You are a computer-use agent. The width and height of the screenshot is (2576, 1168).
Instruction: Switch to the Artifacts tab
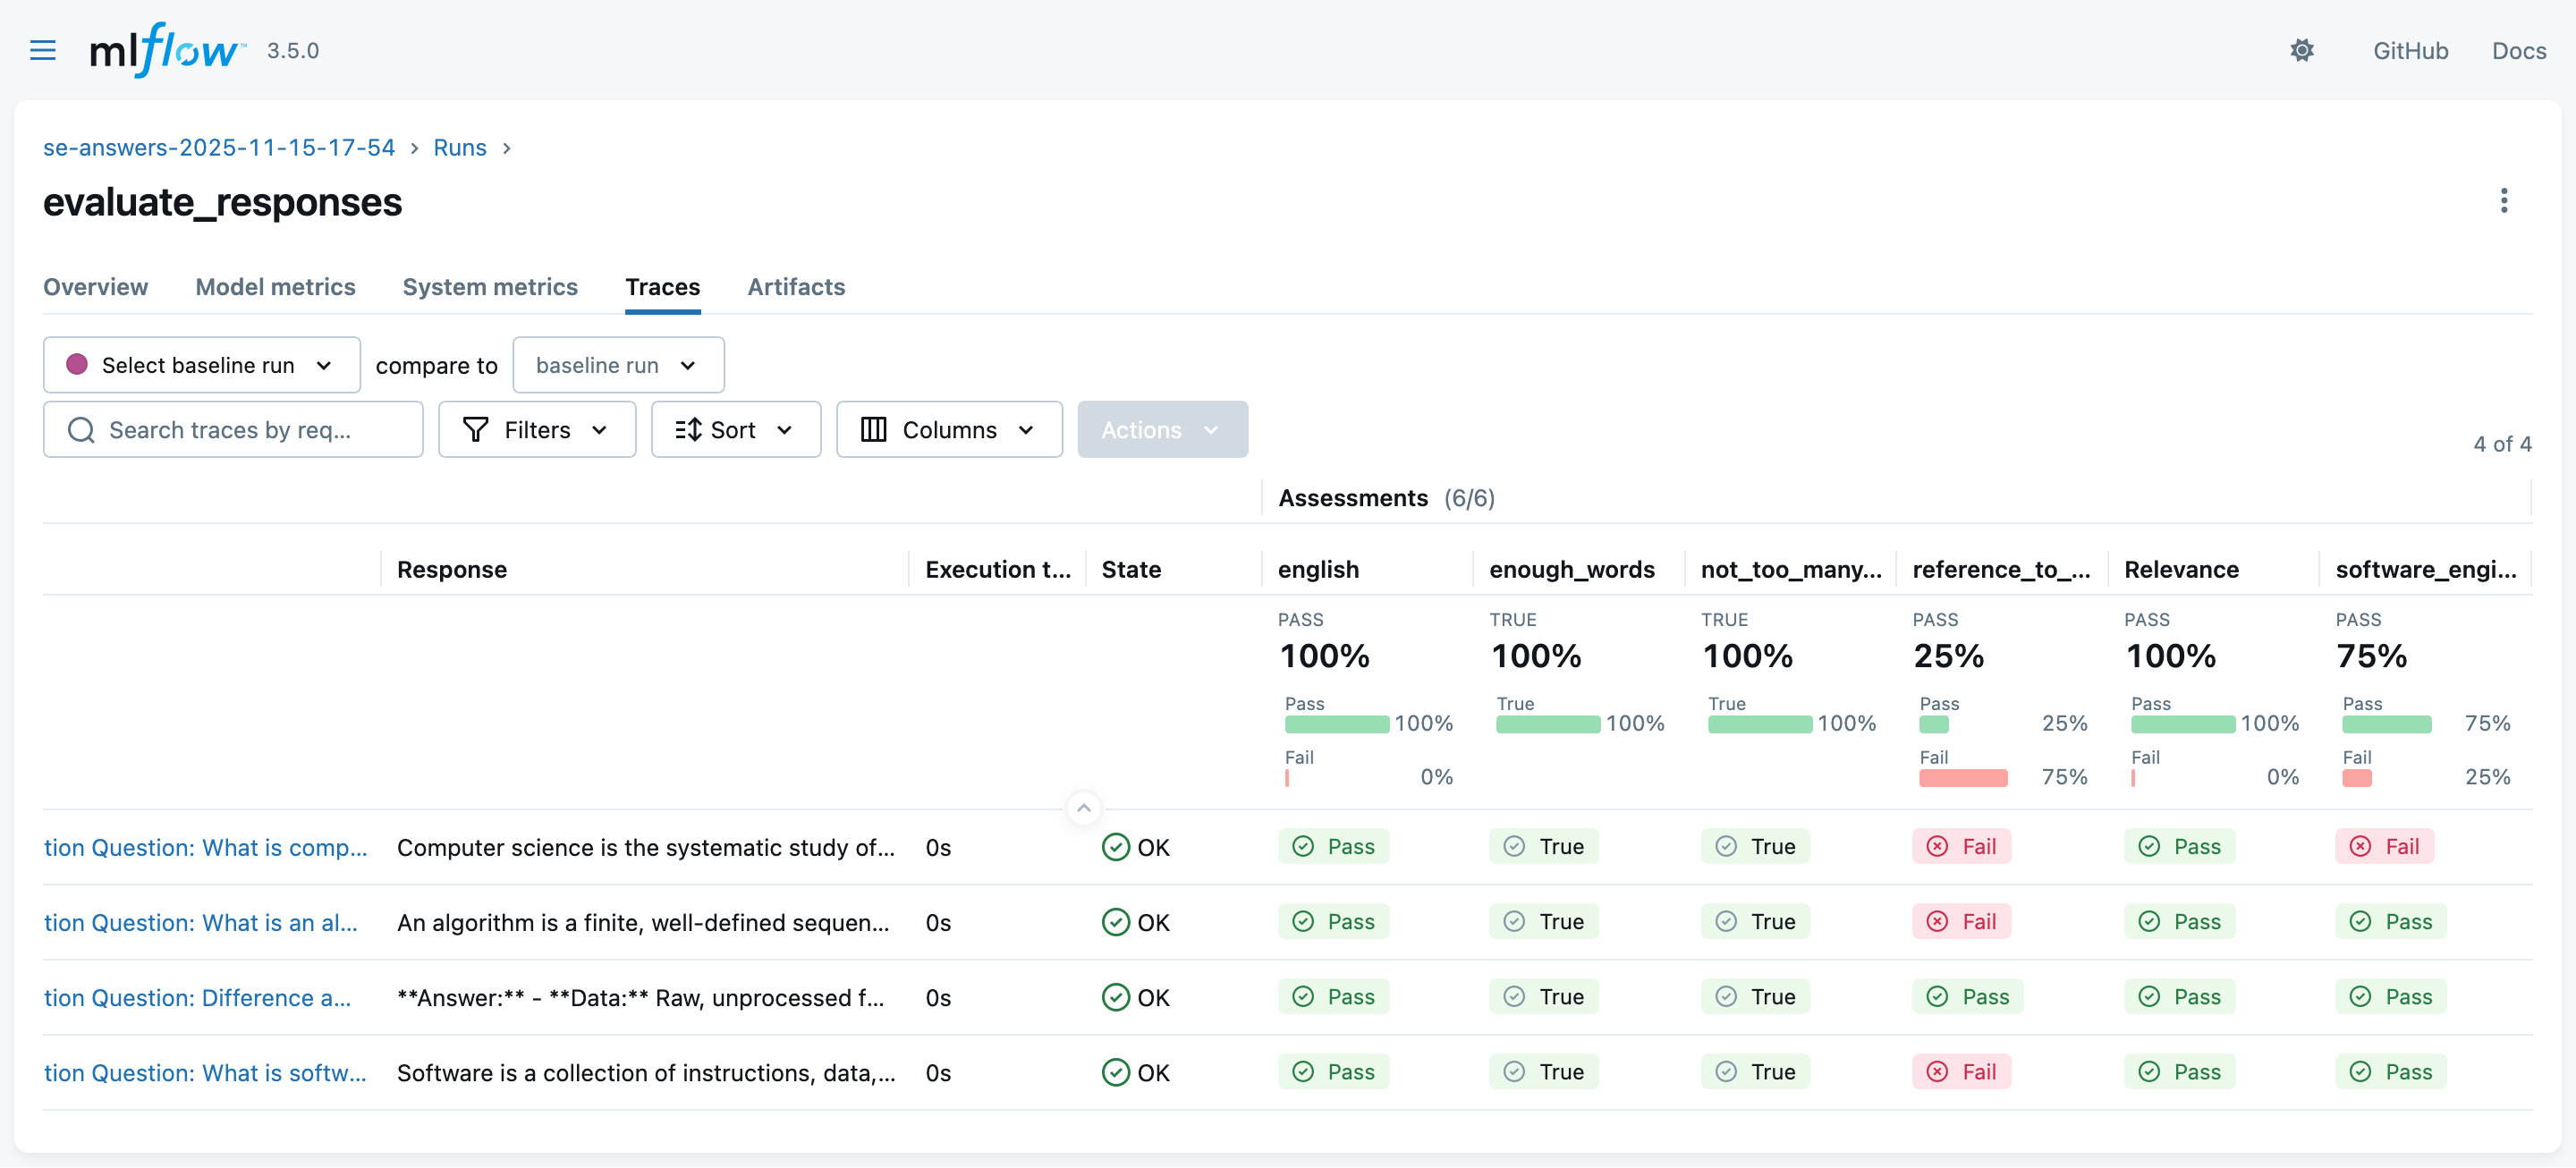(796, 287)
